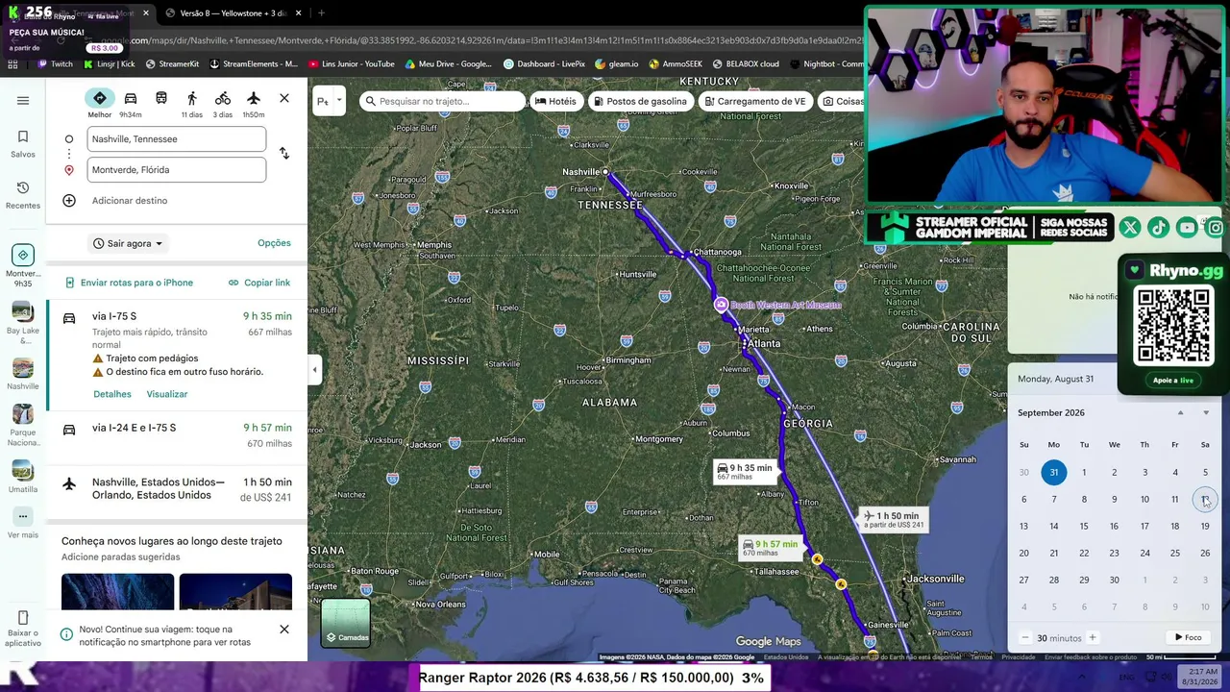Open Salvos (saved places)
The width and height of the screenshot is (1230, 692).
pyautogui.click(x=23, y=143)
